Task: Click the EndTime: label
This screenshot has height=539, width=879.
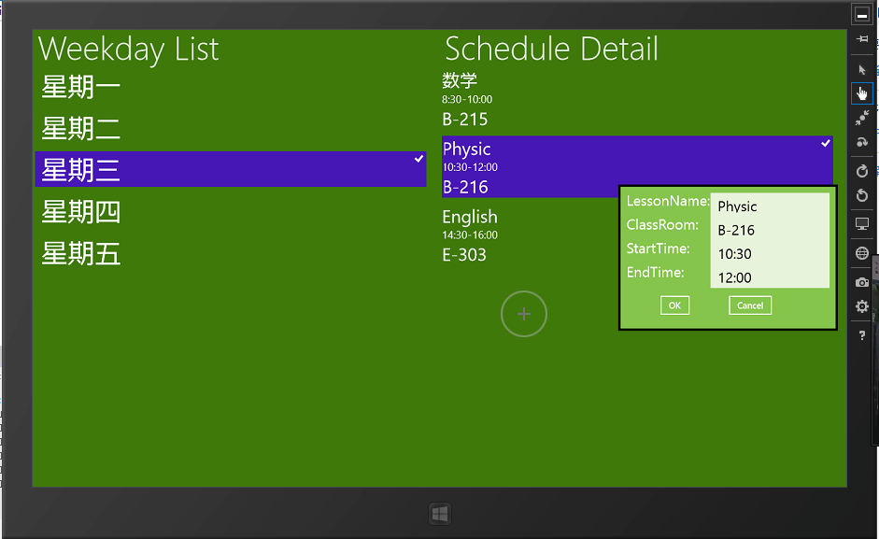Action: (656, 272)
